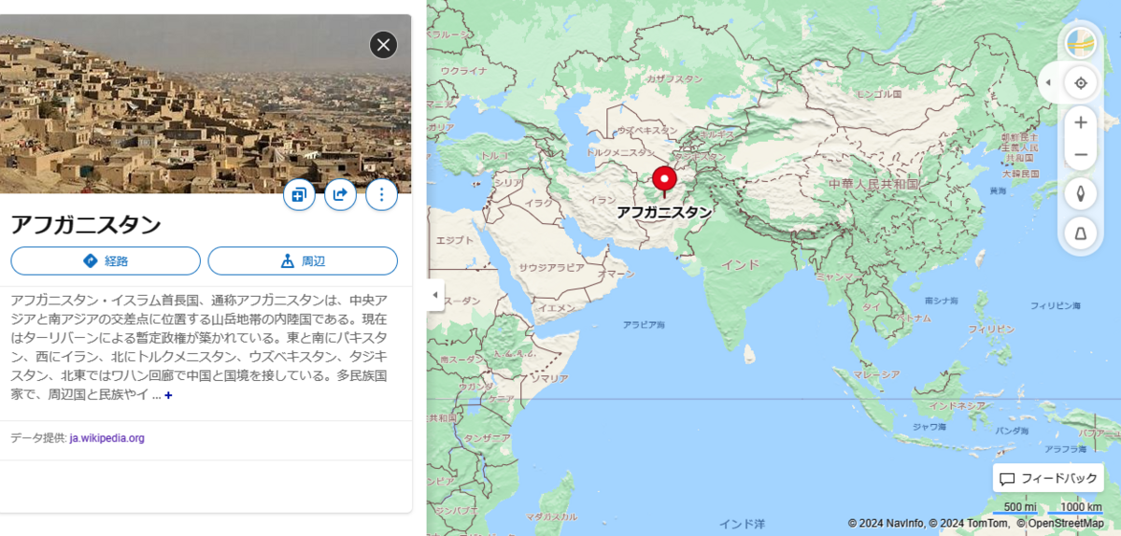This screenshot has height=536, width=1121.
Task: Click the share arrow icon
Action: pyautogui.click(x=340, y=194)
